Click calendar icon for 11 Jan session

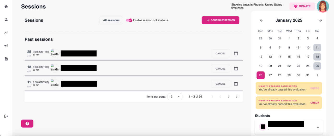(x=236, y=84)
